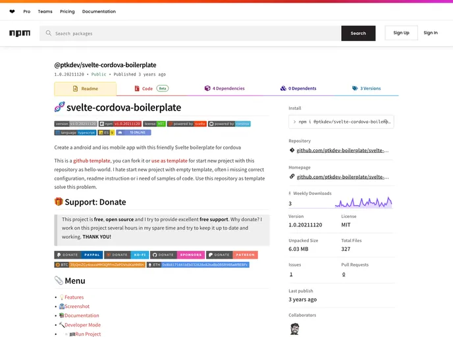Click the npm v1.0.20211120 badge
The image size is (453, 337).
(120, 124)
